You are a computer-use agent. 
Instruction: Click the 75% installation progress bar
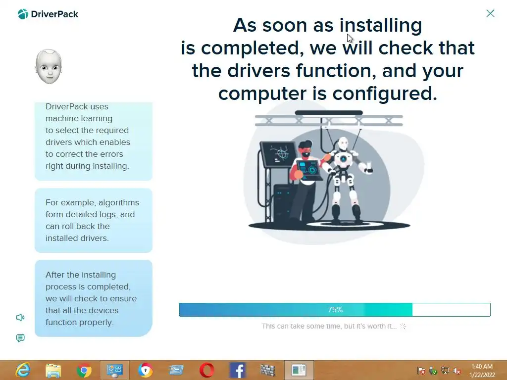335,310
